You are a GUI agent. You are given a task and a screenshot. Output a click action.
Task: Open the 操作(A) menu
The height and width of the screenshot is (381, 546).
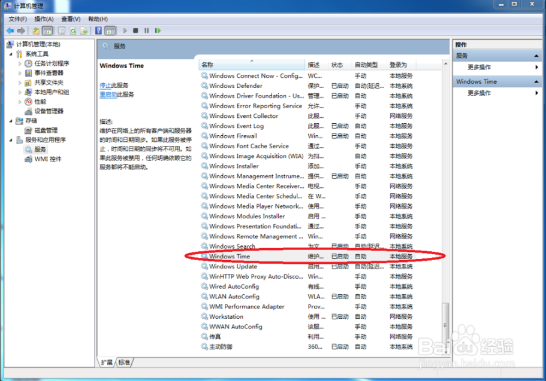(44, 19)
